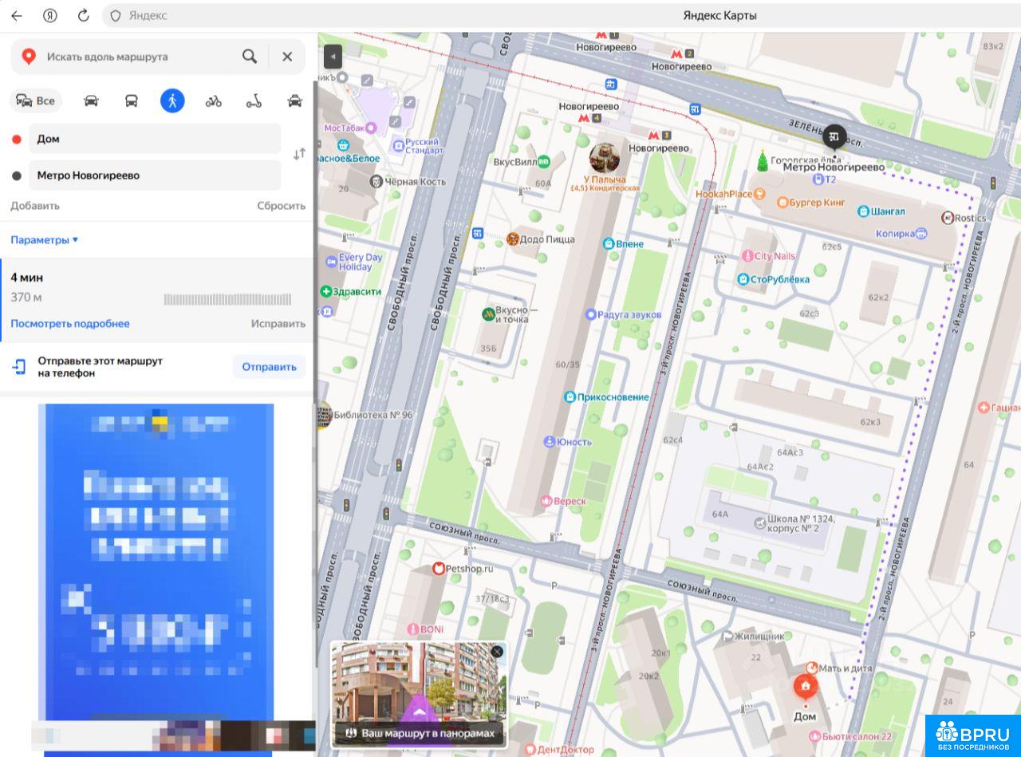Select the Прикосновение place icon

(570, 397)
